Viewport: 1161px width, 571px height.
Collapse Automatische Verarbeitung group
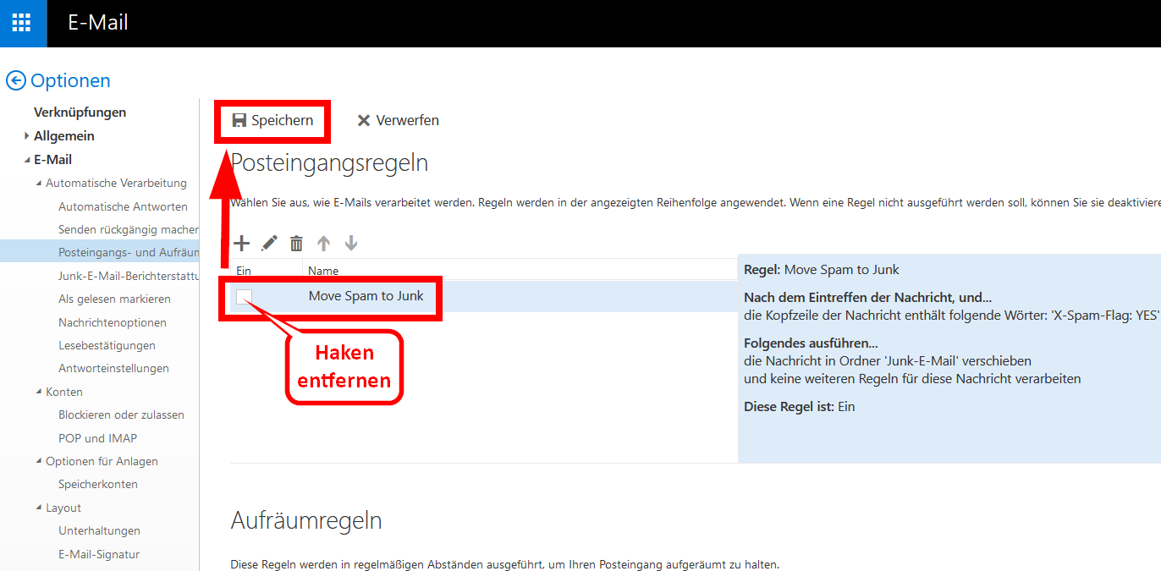point(39,184)
